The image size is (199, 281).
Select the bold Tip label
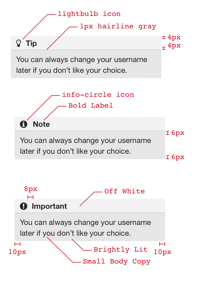pyautogui.click(x=31, y=43)
